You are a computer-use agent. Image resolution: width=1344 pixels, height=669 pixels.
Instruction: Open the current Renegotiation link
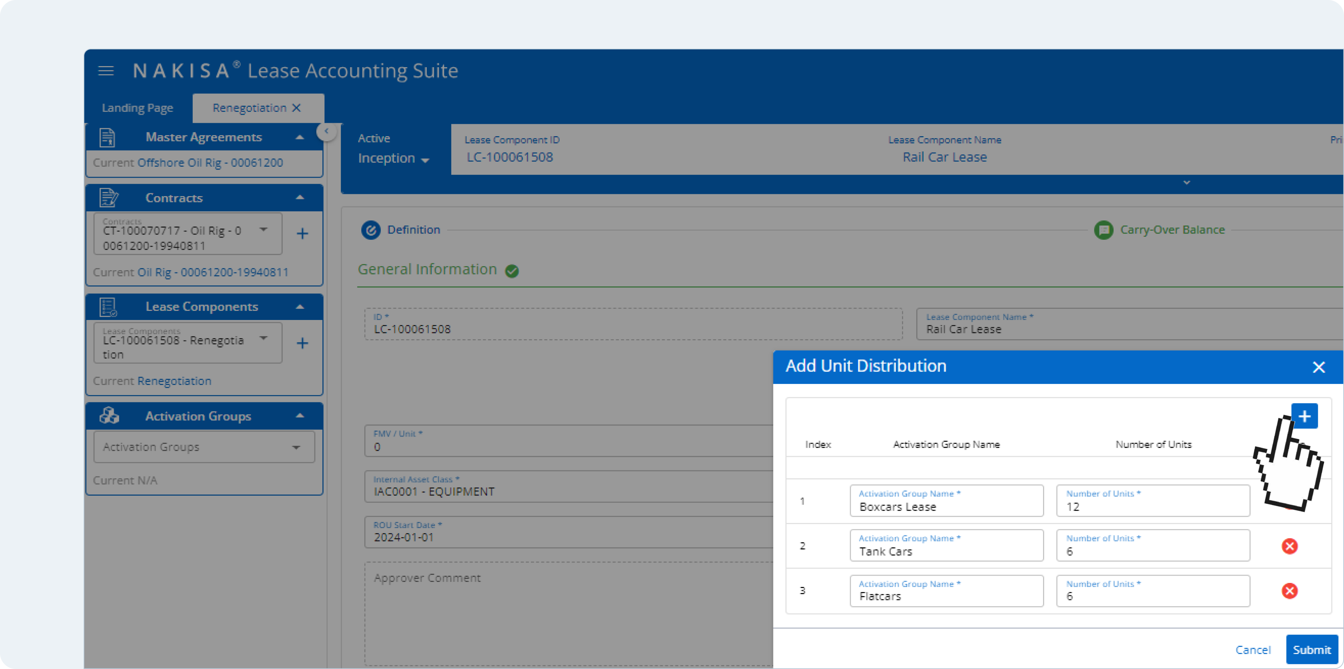pyautogui.click(x=174, y=381)
